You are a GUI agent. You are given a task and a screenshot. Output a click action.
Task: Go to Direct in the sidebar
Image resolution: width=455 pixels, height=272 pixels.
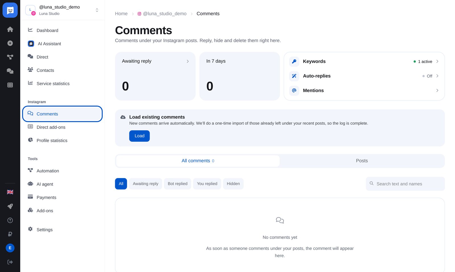point(62,57)
